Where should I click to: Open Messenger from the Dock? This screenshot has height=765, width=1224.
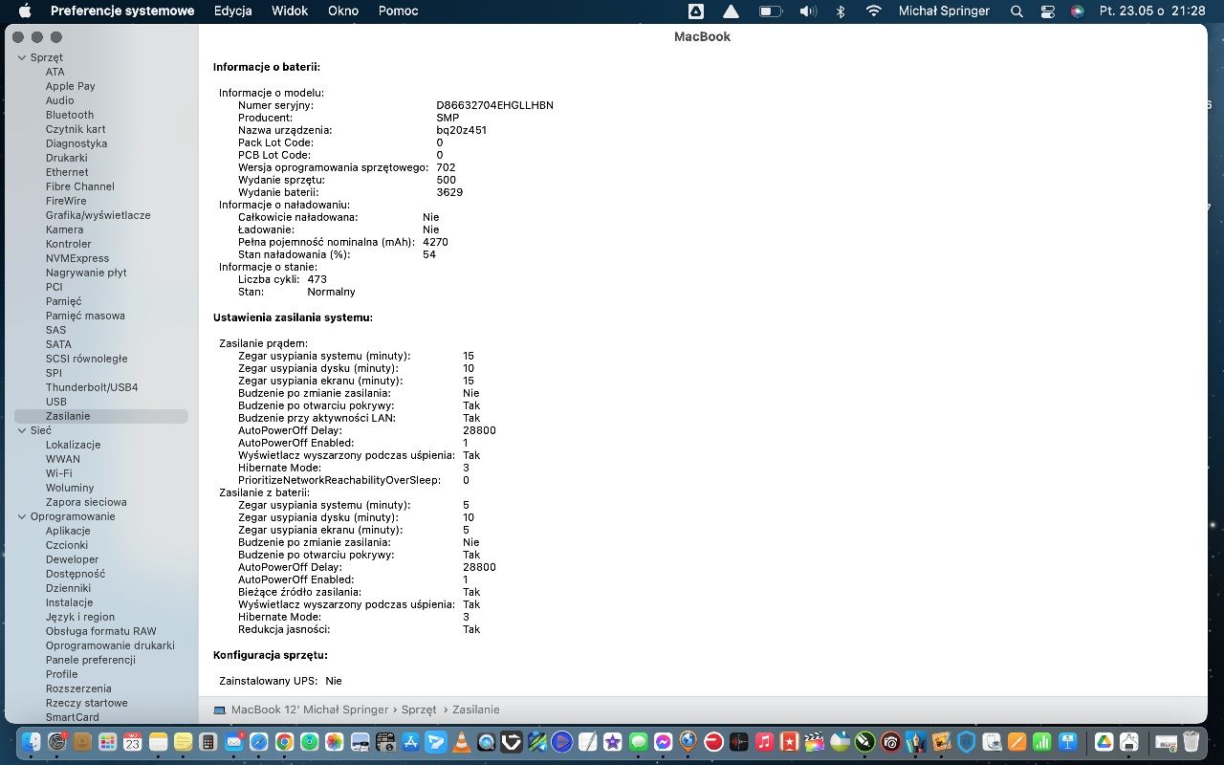point(663,742)
